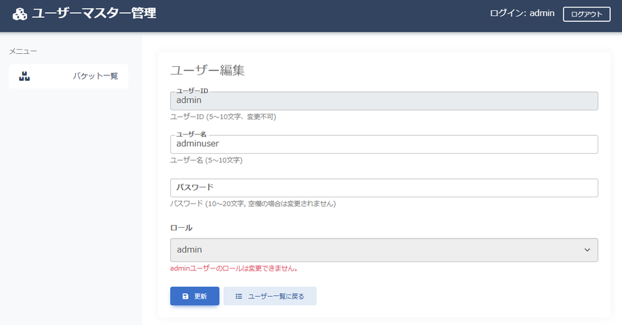This screenshot has width=622, height=325.
Task: Click the ログアウト button
Action: pos(587,14)
